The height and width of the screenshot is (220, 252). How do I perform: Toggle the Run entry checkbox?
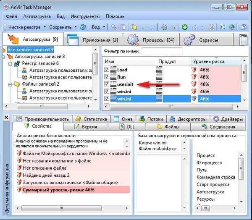[x=108, y=77]
